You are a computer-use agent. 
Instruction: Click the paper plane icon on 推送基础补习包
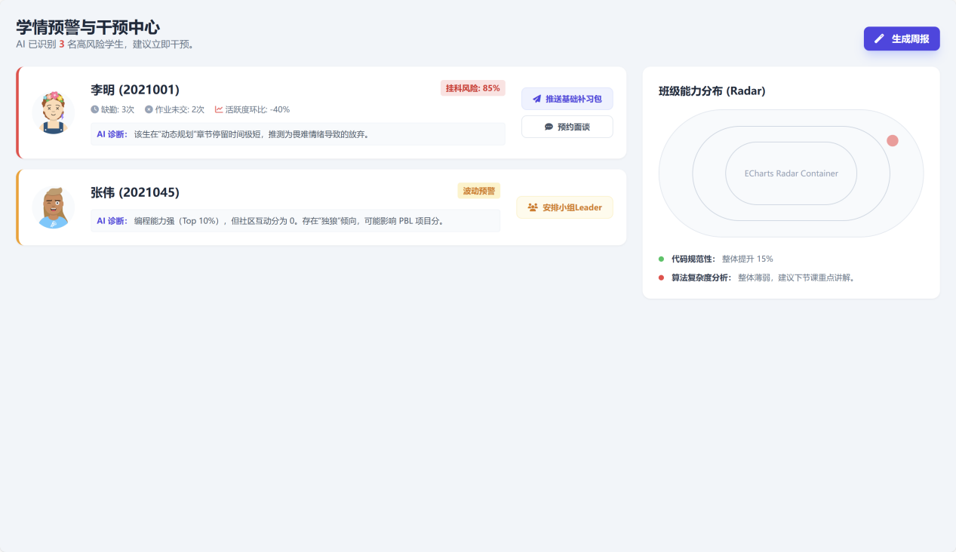(x=537, y=99)
